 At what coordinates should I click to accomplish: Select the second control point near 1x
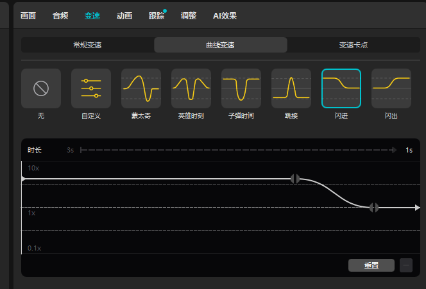click(x=374, y=208)
